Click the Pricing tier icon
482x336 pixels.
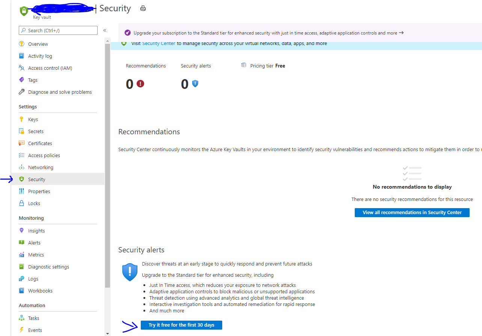pyautogui.click(x=244, y=65)
